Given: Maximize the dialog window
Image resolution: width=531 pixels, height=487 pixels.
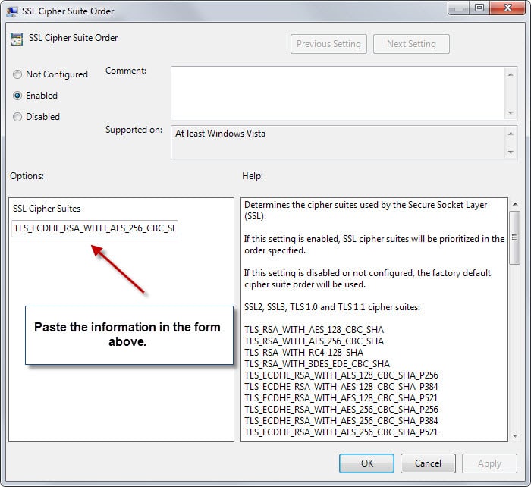Looking at the screenshot, I should (479, 8).
